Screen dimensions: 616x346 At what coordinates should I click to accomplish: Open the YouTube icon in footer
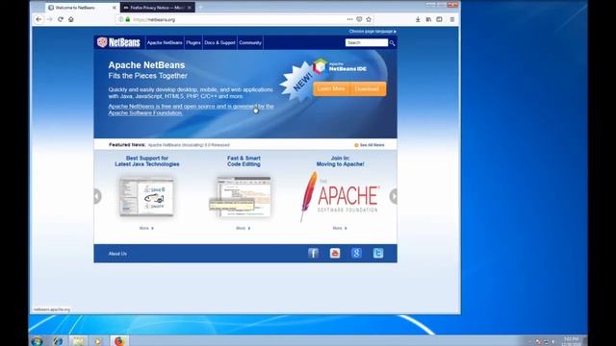click(x=335, y=253)
